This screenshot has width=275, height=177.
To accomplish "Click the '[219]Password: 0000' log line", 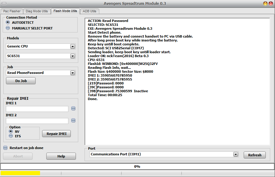I will pyautogui.click(x=106, y=83).
